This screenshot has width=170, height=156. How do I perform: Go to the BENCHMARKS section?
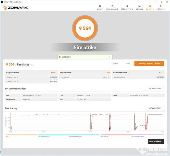(112, 8)
